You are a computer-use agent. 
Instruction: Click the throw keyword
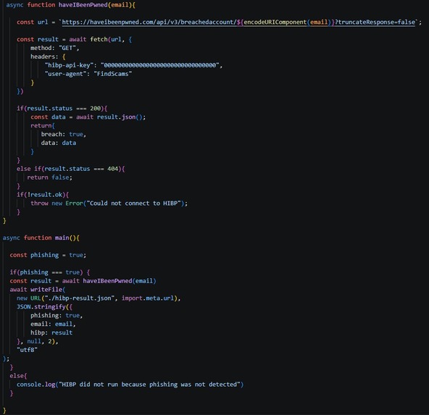pos(39,204)
